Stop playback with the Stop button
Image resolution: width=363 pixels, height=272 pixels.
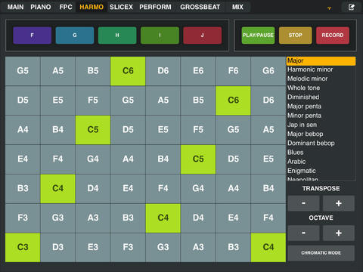pos(296,36)
